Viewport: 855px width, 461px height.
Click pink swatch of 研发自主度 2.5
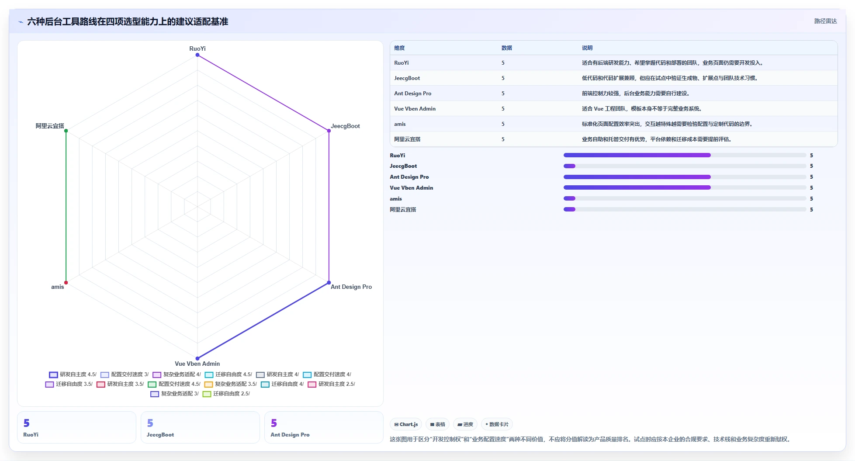point(312,385)
